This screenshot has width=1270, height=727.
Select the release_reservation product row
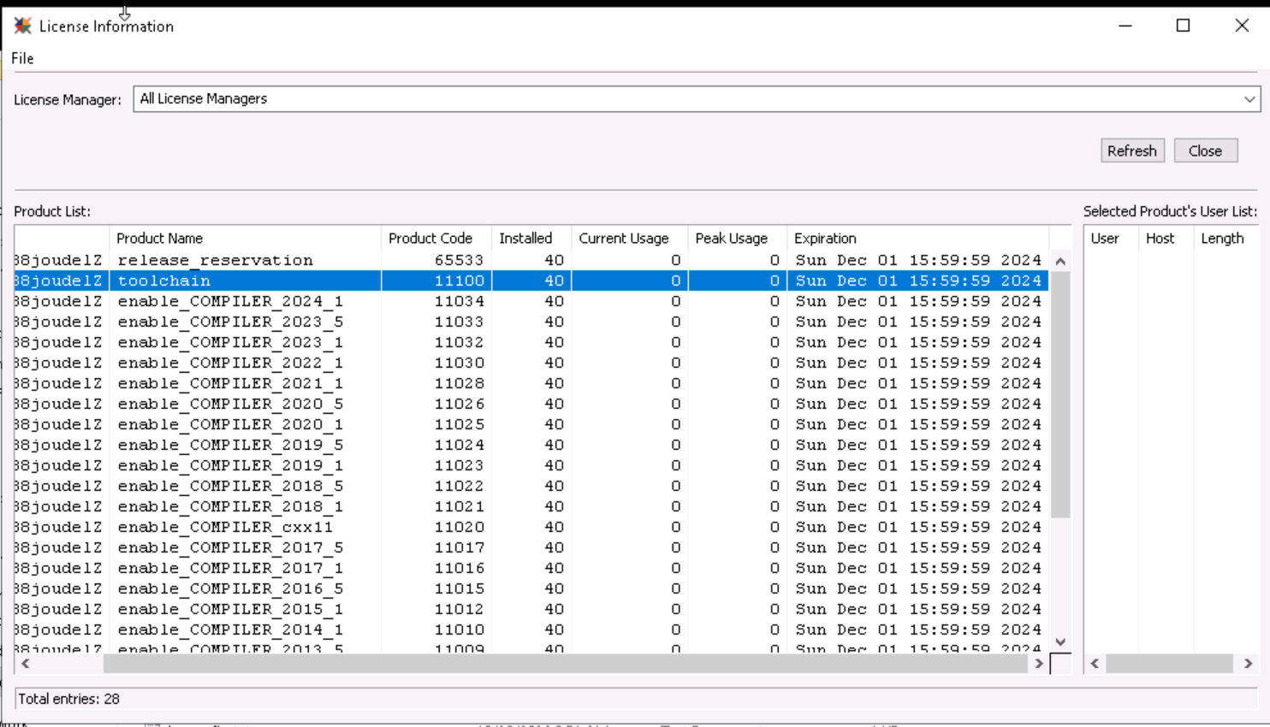[x=531, y=260]
